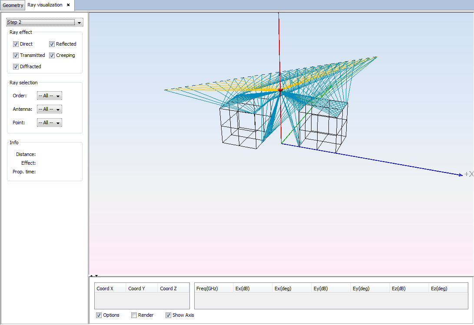Open the Antenna selection dropdown

click(x=50, y=109)
